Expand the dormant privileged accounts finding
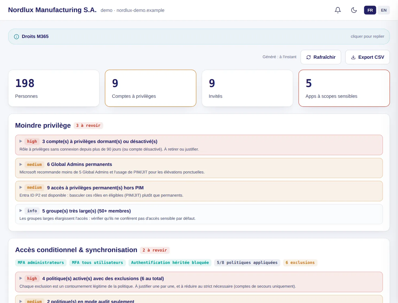 (x=199, y=145)
